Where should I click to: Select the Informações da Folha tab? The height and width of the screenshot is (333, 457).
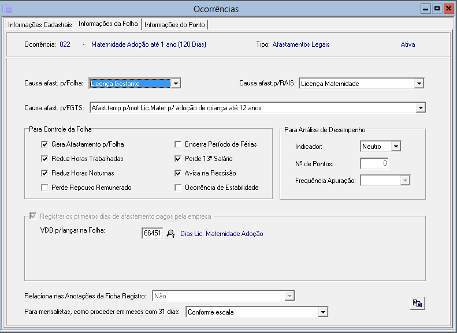(x=108, y=24)
